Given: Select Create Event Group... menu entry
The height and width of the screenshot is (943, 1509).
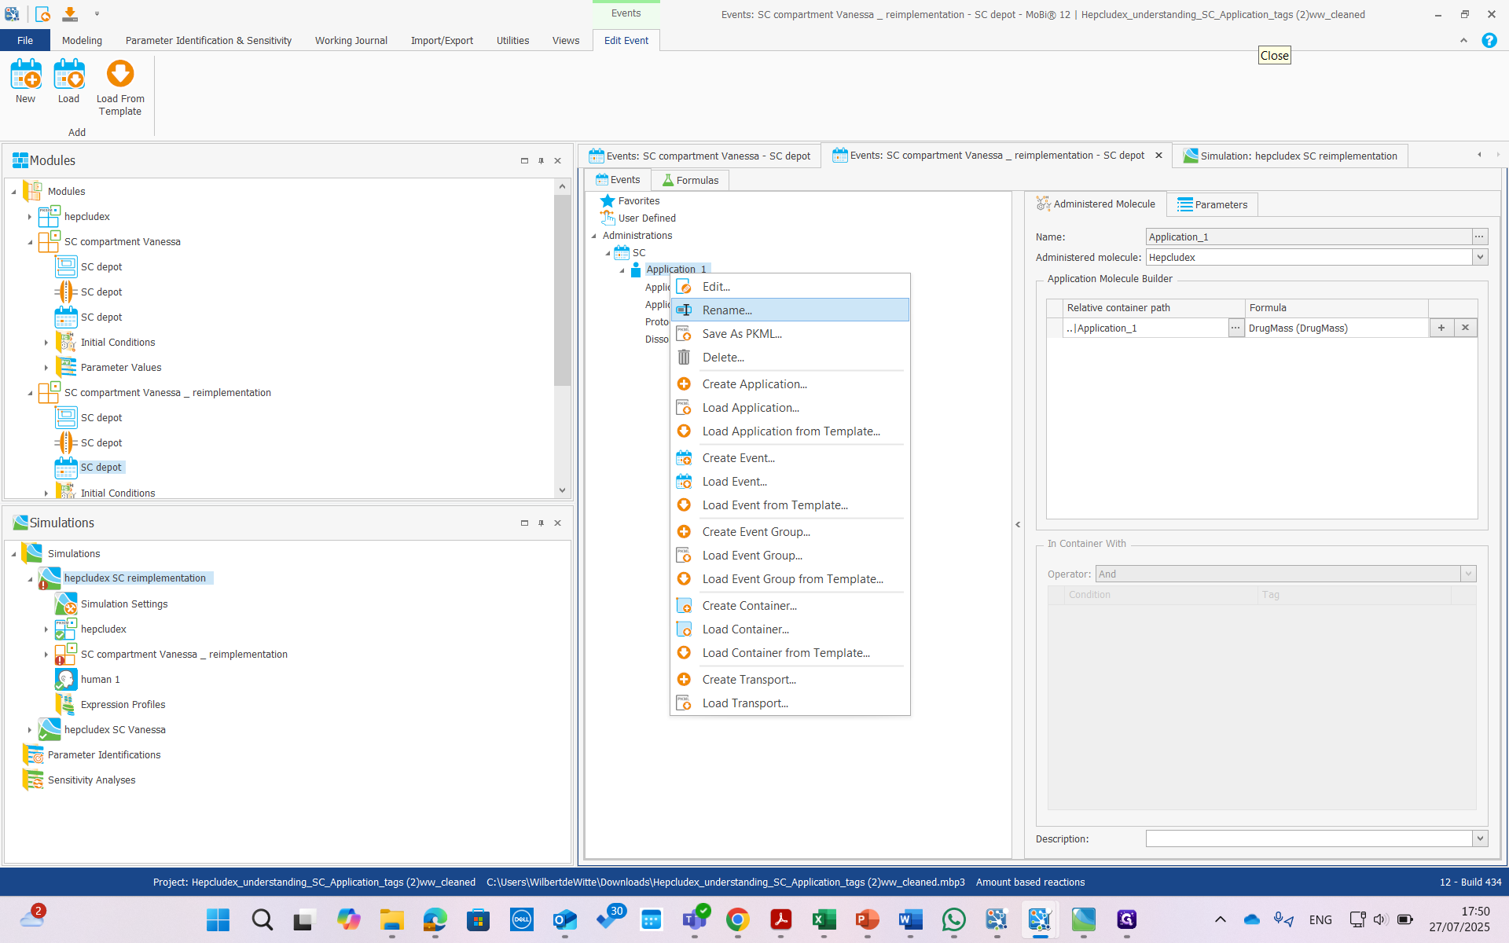Looking at the screenshot, I should [755, 532].
